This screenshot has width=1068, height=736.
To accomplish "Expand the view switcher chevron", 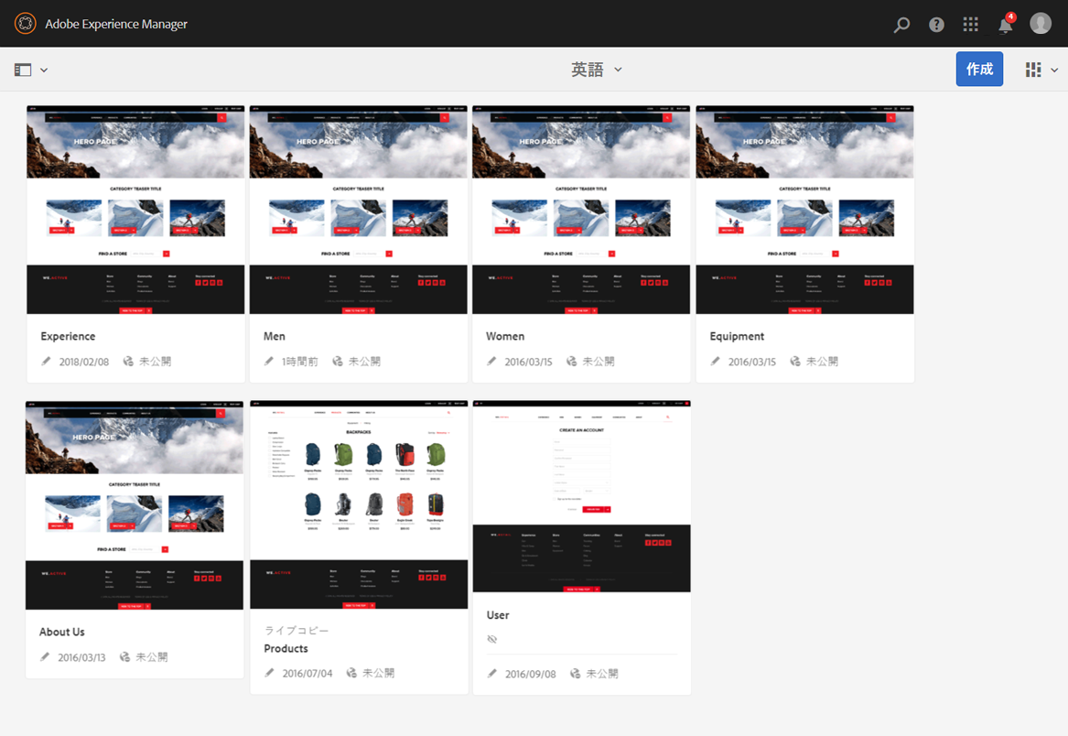I will tap(1054, 70).
